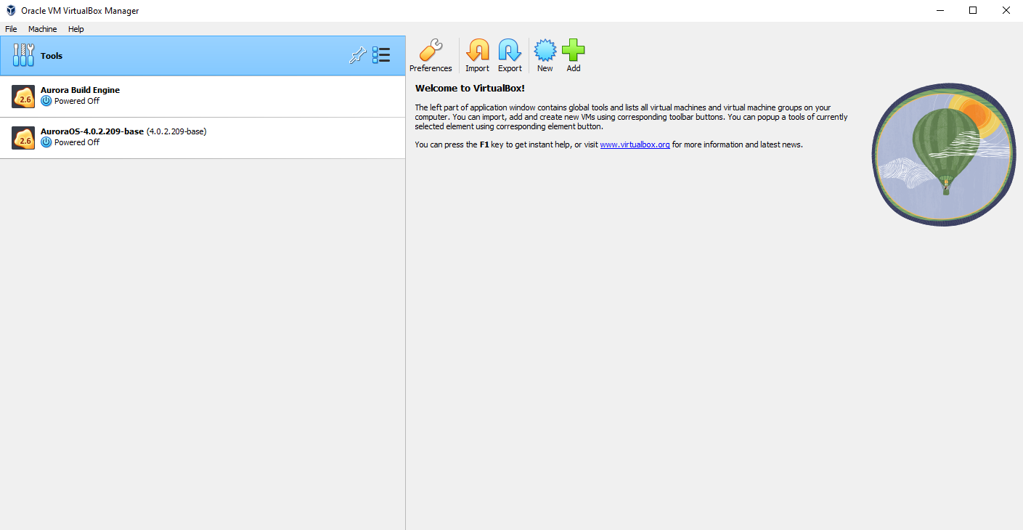Click the AuroraOS-4.0.2.209-base OS icon

coord(23,138)
